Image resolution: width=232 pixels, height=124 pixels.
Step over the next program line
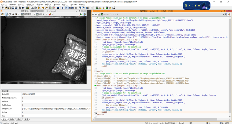point(66,8)
